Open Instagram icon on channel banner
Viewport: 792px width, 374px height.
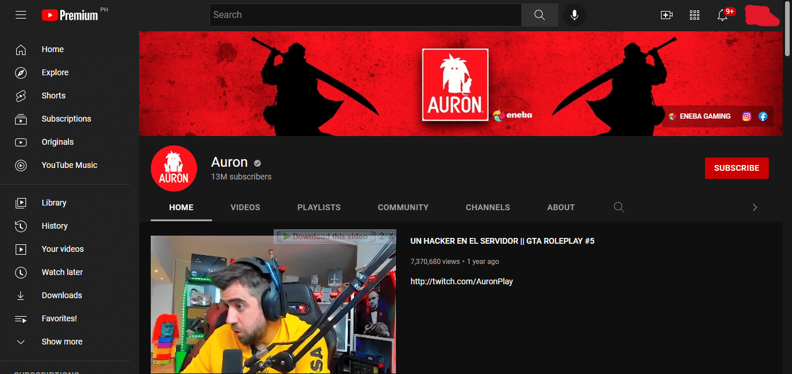point(747,116)
